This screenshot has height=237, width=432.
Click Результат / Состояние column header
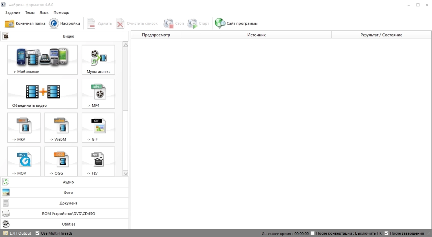[381, 35]
